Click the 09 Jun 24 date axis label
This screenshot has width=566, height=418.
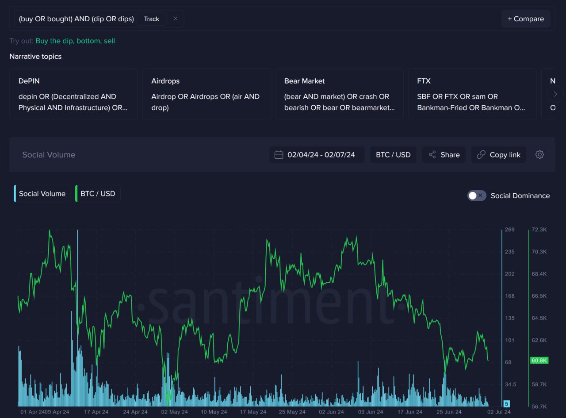[370, 412]
